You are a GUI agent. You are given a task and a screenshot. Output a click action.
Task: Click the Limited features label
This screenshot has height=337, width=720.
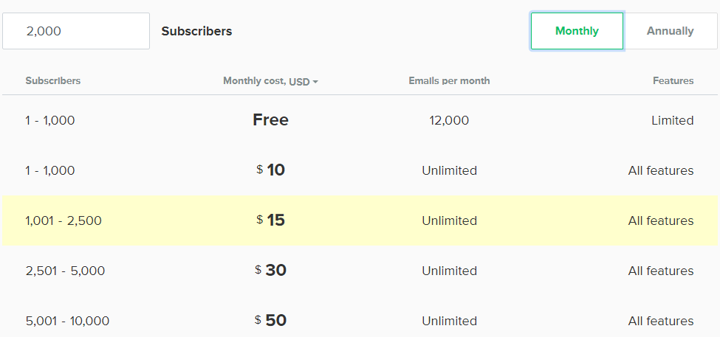point(672,120)
